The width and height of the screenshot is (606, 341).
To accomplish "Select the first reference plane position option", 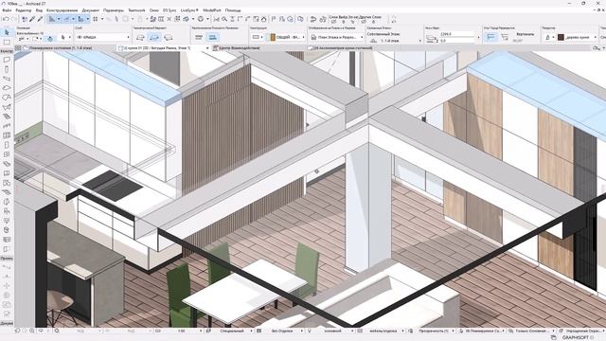I will click(199, 37).
